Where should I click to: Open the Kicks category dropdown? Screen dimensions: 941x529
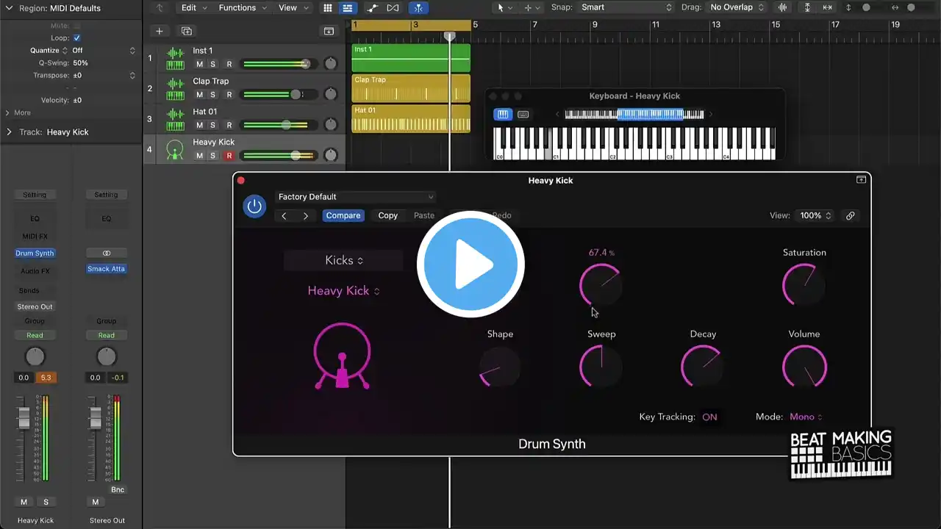coord(344,261)
